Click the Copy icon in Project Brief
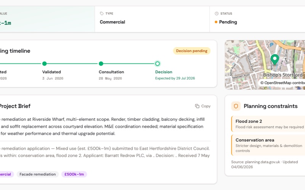 197,106
